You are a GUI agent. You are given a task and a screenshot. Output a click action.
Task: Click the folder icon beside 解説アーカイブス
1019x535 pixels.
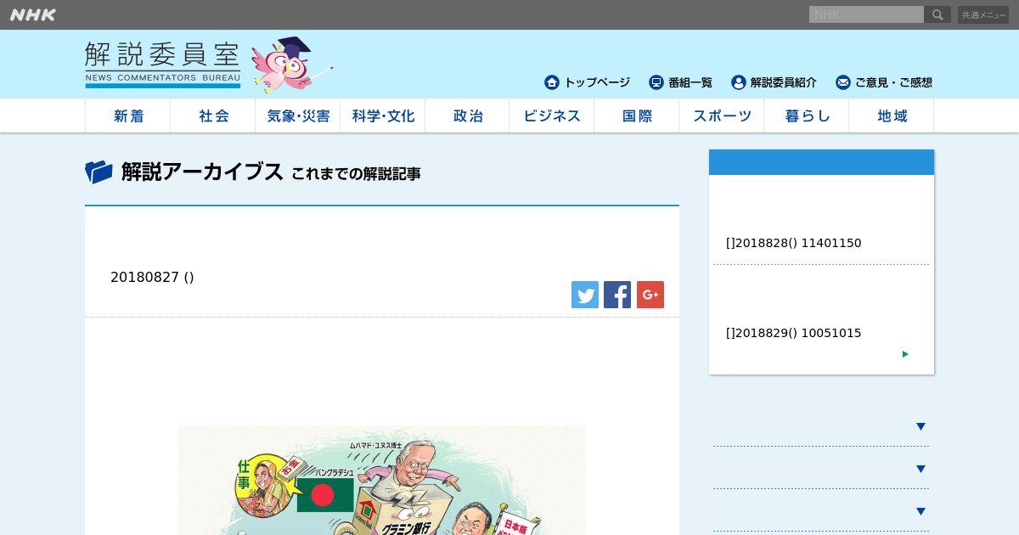(x=99, y=172)
